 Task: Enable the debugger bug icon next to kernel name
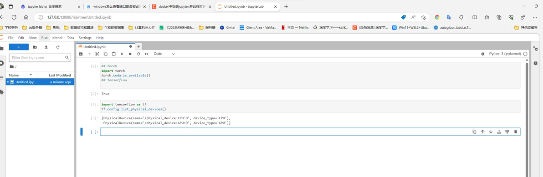[483, 54]
